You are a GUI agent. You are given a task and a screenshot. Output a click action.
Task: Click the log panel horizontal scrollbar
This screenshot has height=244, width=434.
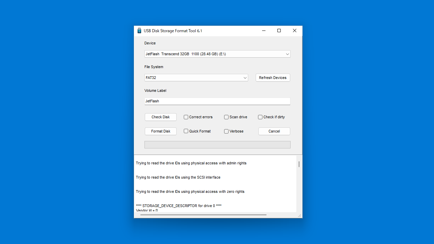pos(203,215)
